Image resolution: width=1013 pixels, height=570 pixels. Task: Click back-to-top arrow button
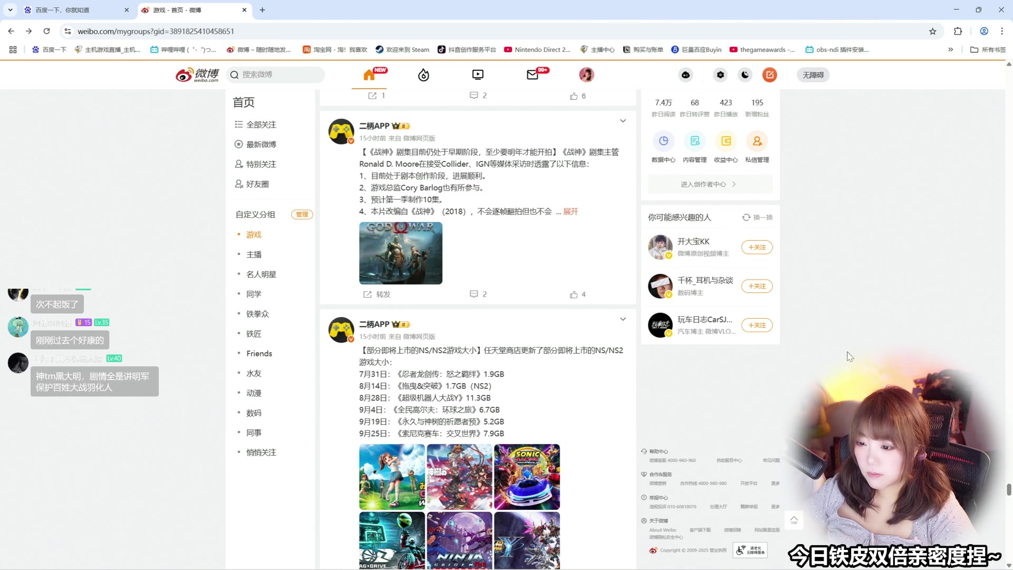point(794,521)
